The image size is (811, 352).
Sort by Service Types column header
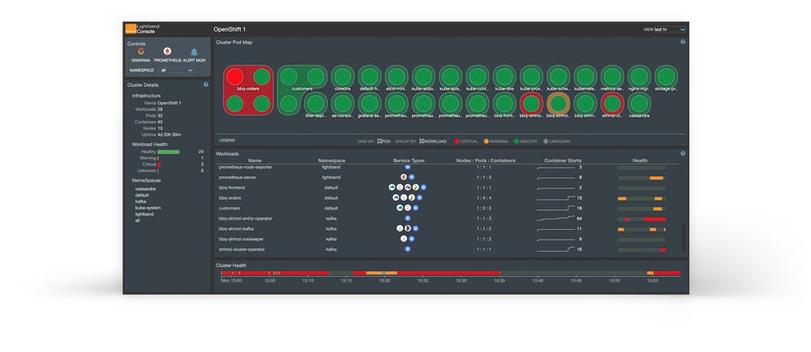[409, 160]
